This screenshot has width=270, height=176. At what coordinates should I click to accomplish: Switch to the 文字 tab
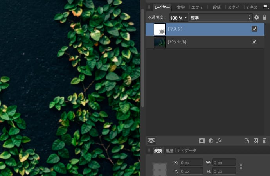point(181,7)
